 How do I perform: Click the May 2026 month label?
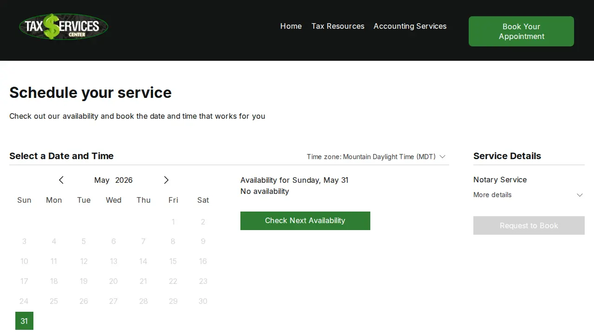113,180
